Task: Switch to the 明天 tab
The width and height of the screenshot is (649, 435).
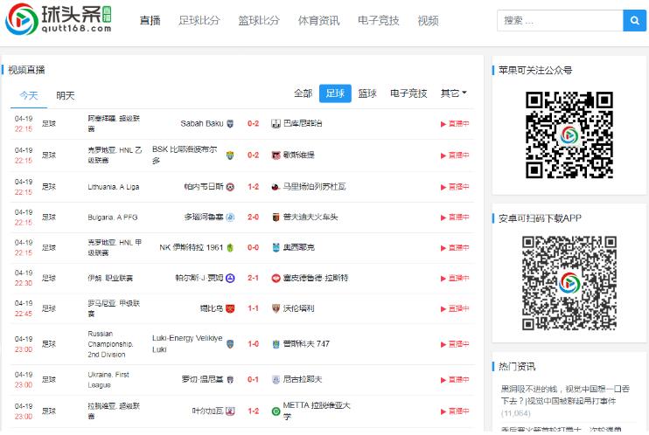Action: (66, 95)
